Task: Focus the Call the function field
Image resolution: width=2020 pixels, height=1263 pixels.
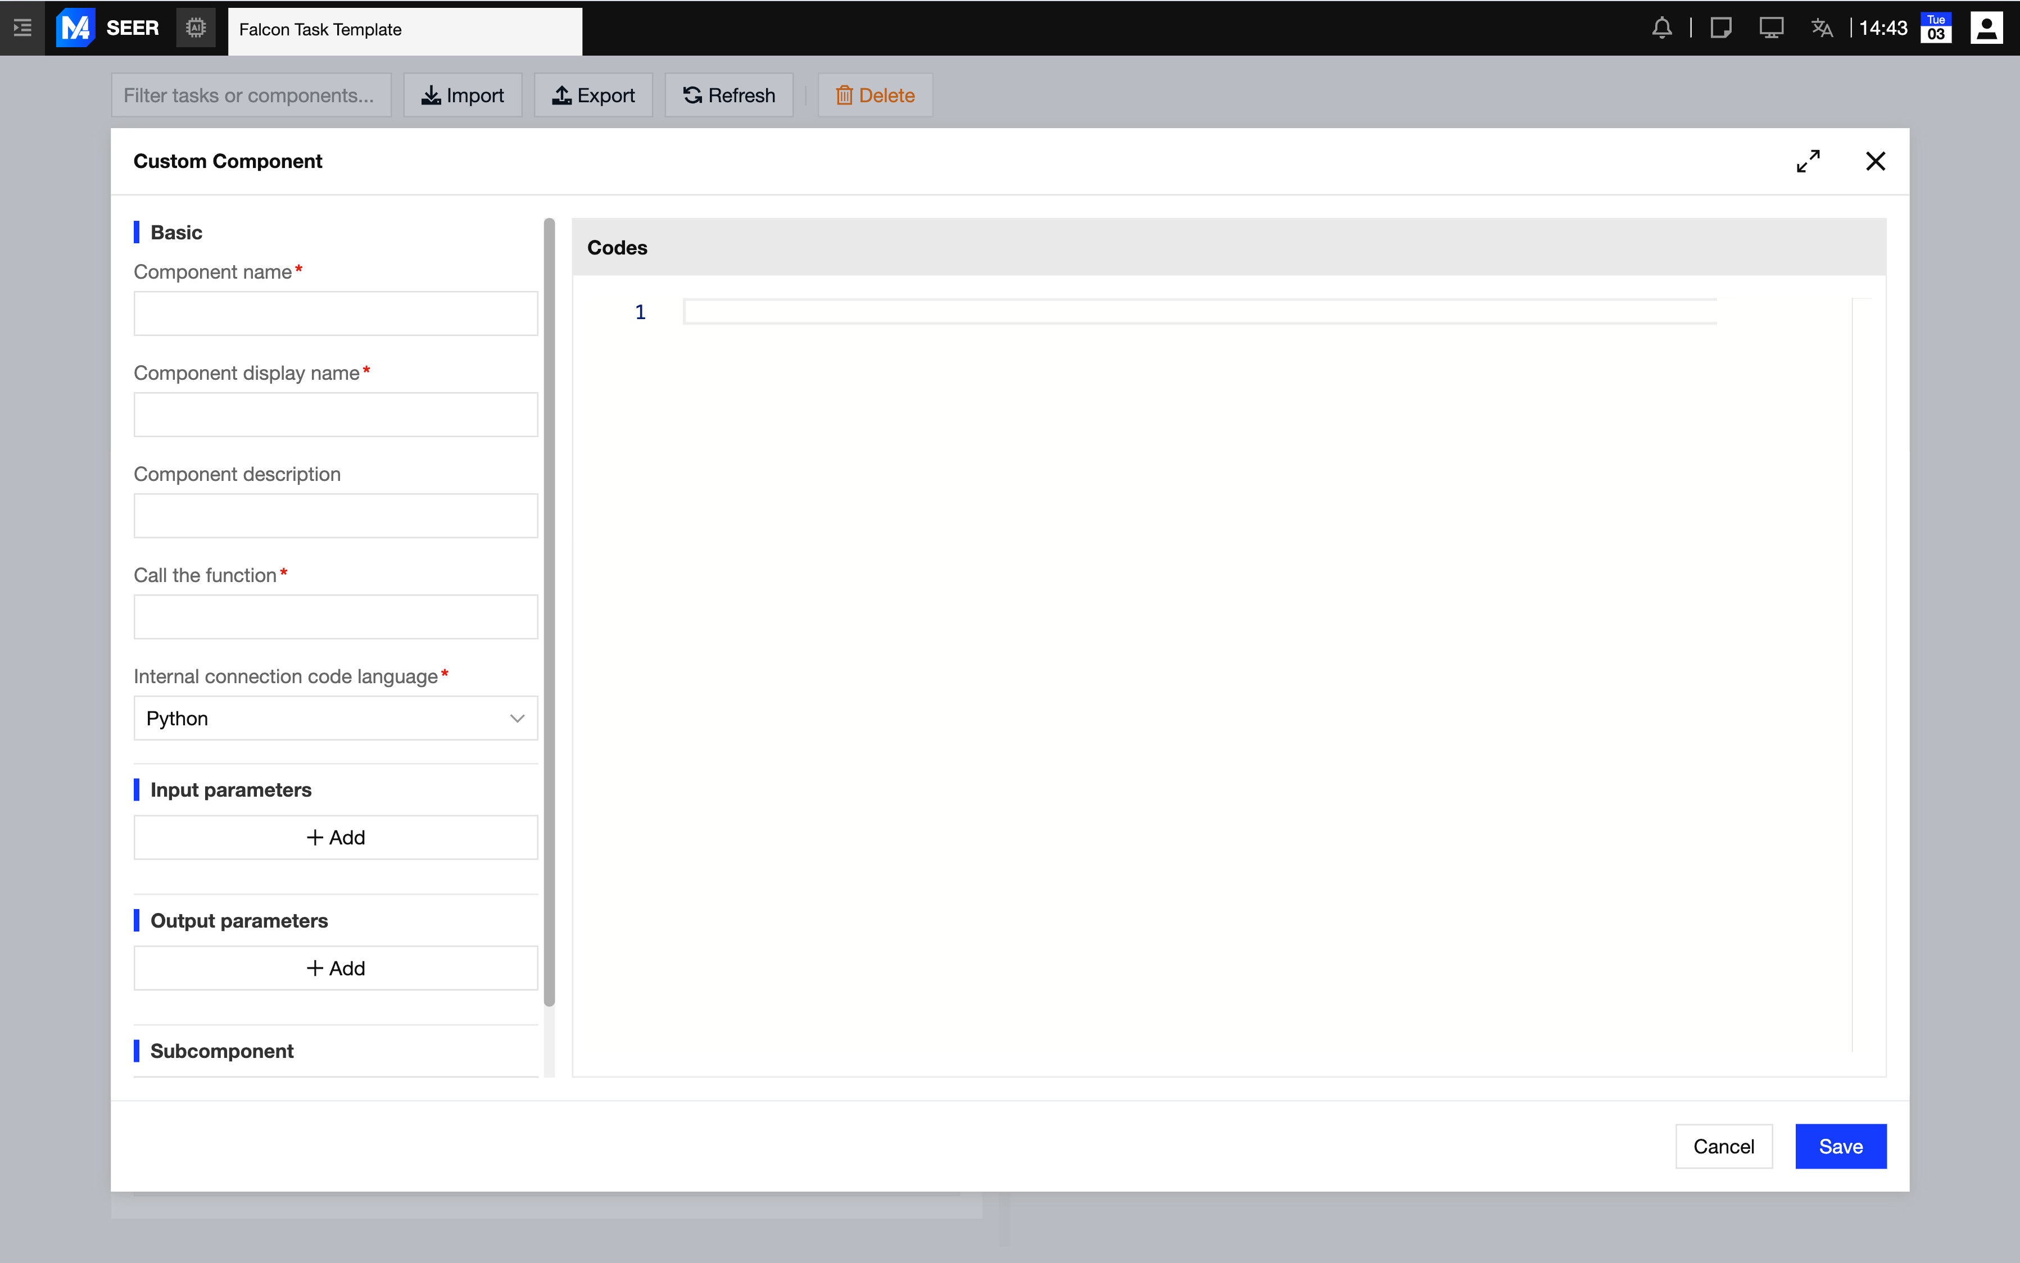Action: pyautogui.click(x=335, y=616)
